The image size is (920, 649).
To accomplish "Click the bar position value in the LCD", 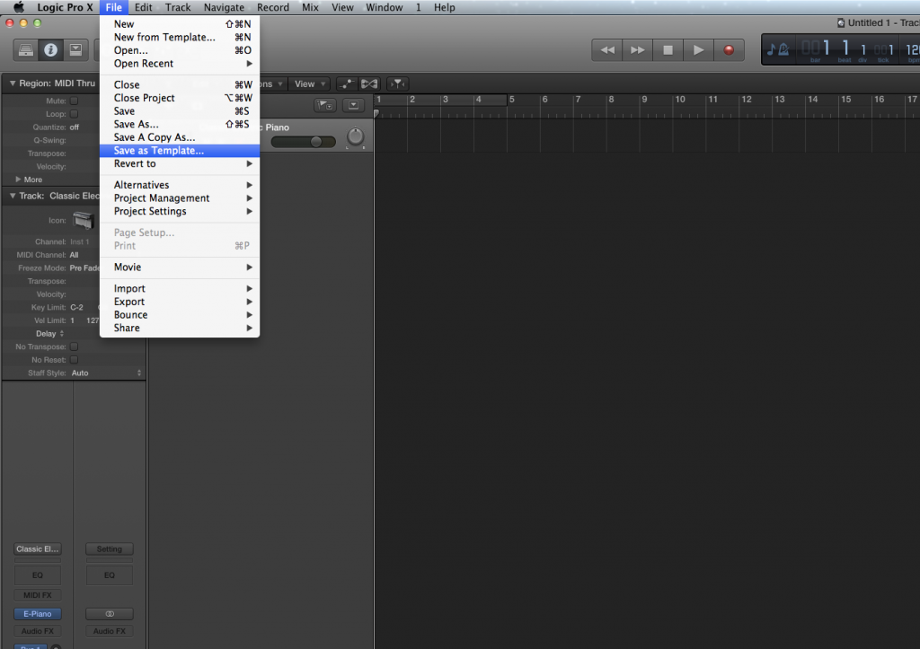I will (x=816, y=48).
